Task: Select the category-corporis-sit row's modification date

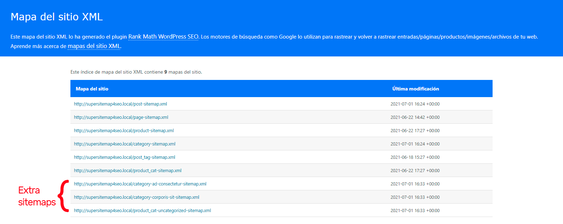Action: click(415, 197)
